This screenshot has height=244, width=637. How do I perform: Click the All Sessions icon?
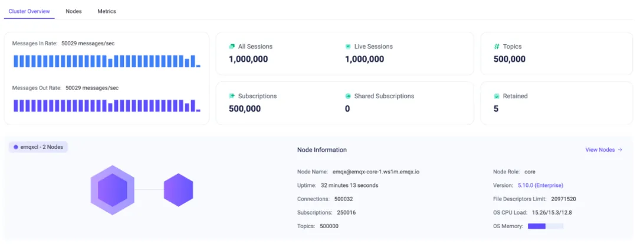tap(232, 46)
